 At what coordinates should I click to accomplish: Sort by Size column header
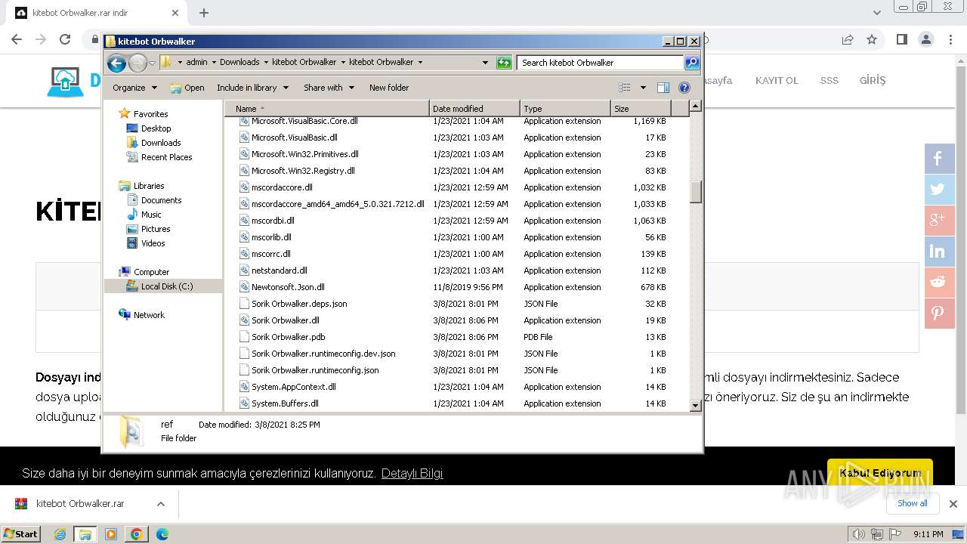(x=641, y=109)
